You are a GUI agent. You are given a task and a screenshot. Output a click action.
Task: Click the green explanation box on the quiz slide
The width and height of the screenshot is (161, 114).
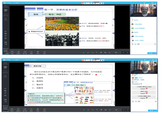46,98
